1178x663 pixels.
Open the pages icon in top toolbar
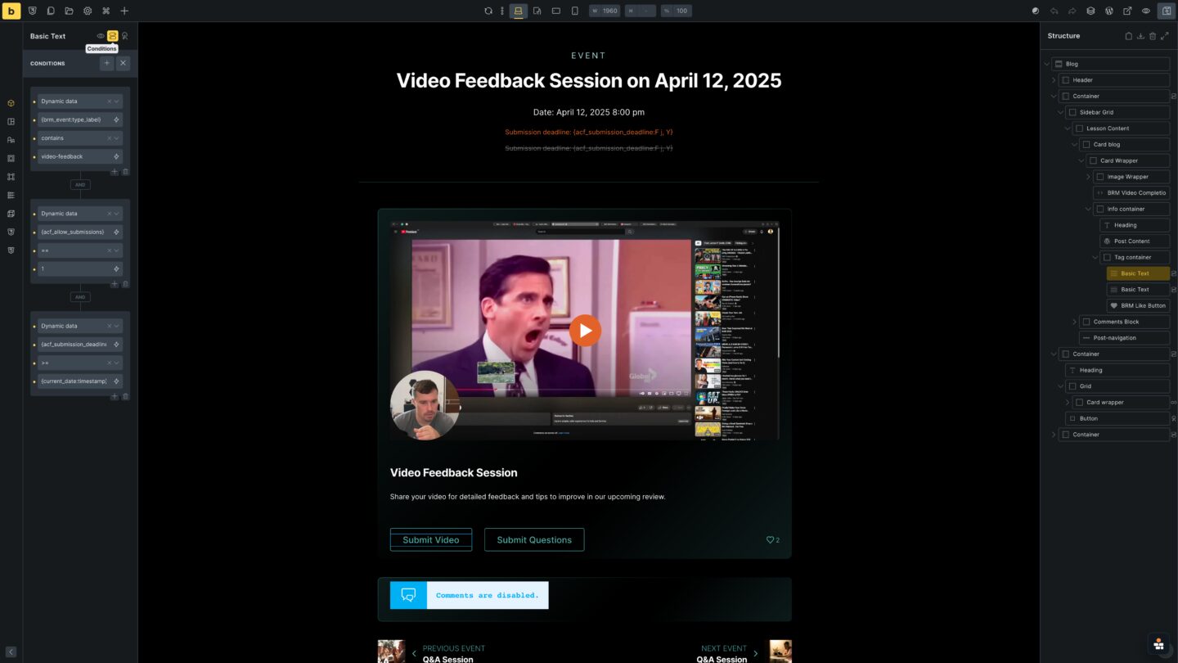(51, 11)
